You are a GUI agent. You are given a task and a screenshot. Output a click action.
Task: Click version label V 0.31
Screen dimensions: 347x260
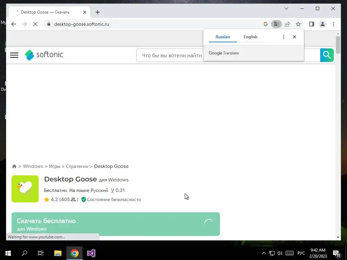pyautogui.click(x=118, y=190)
